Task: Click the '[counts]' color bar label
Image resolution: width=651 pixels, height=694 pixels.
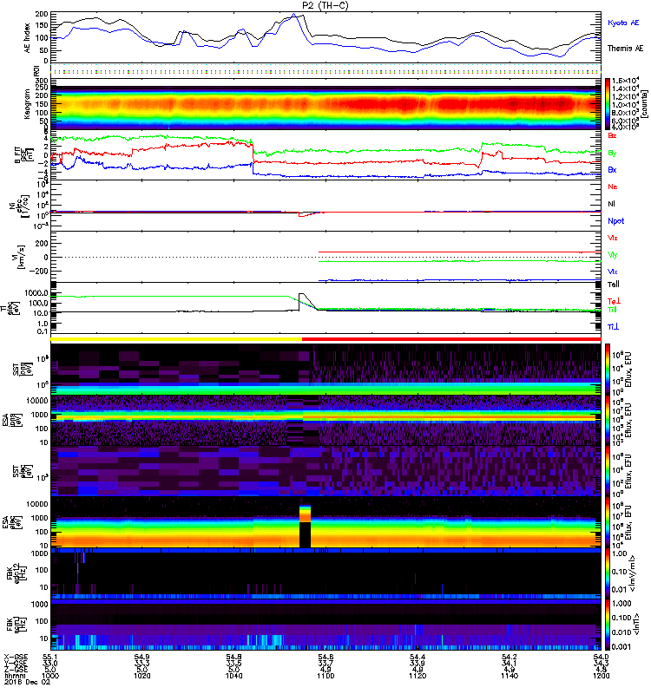Action: pos(644,104)
